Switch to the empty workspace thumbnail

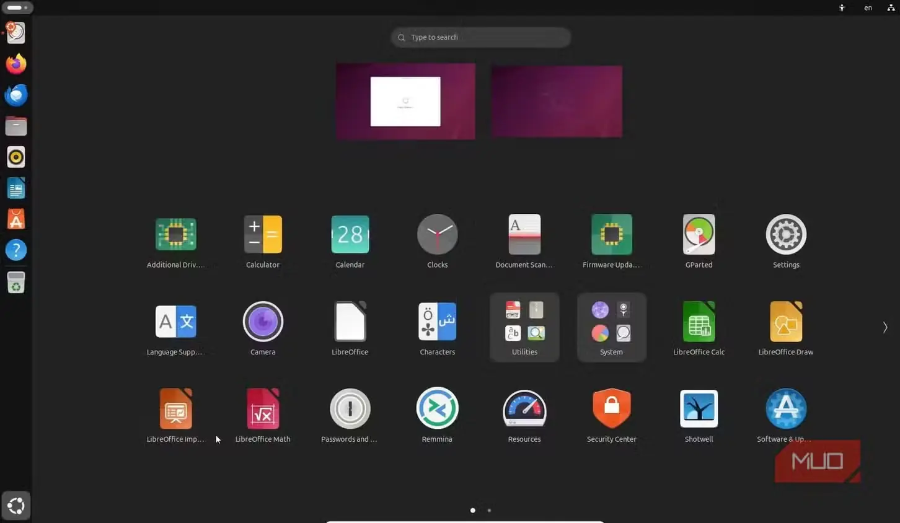557,102
